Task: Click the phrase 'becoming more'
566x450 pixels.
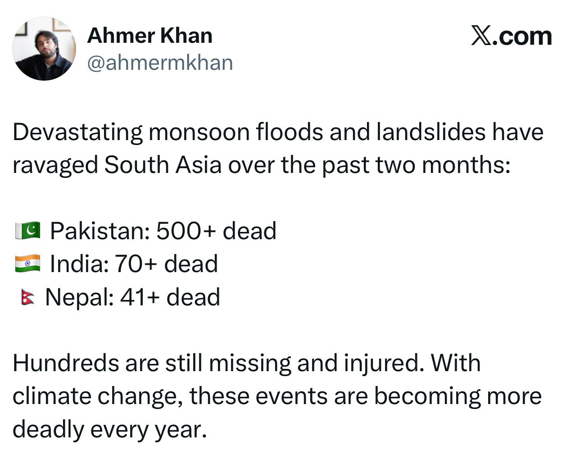Action: click(457, 396)
